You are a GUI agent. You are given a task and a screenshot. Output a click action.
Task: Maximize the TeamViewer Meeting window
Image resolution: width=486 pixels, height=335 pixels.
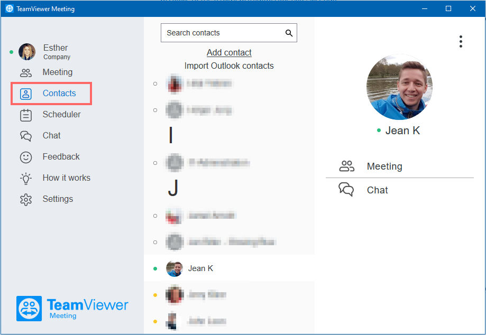[448, 8]
